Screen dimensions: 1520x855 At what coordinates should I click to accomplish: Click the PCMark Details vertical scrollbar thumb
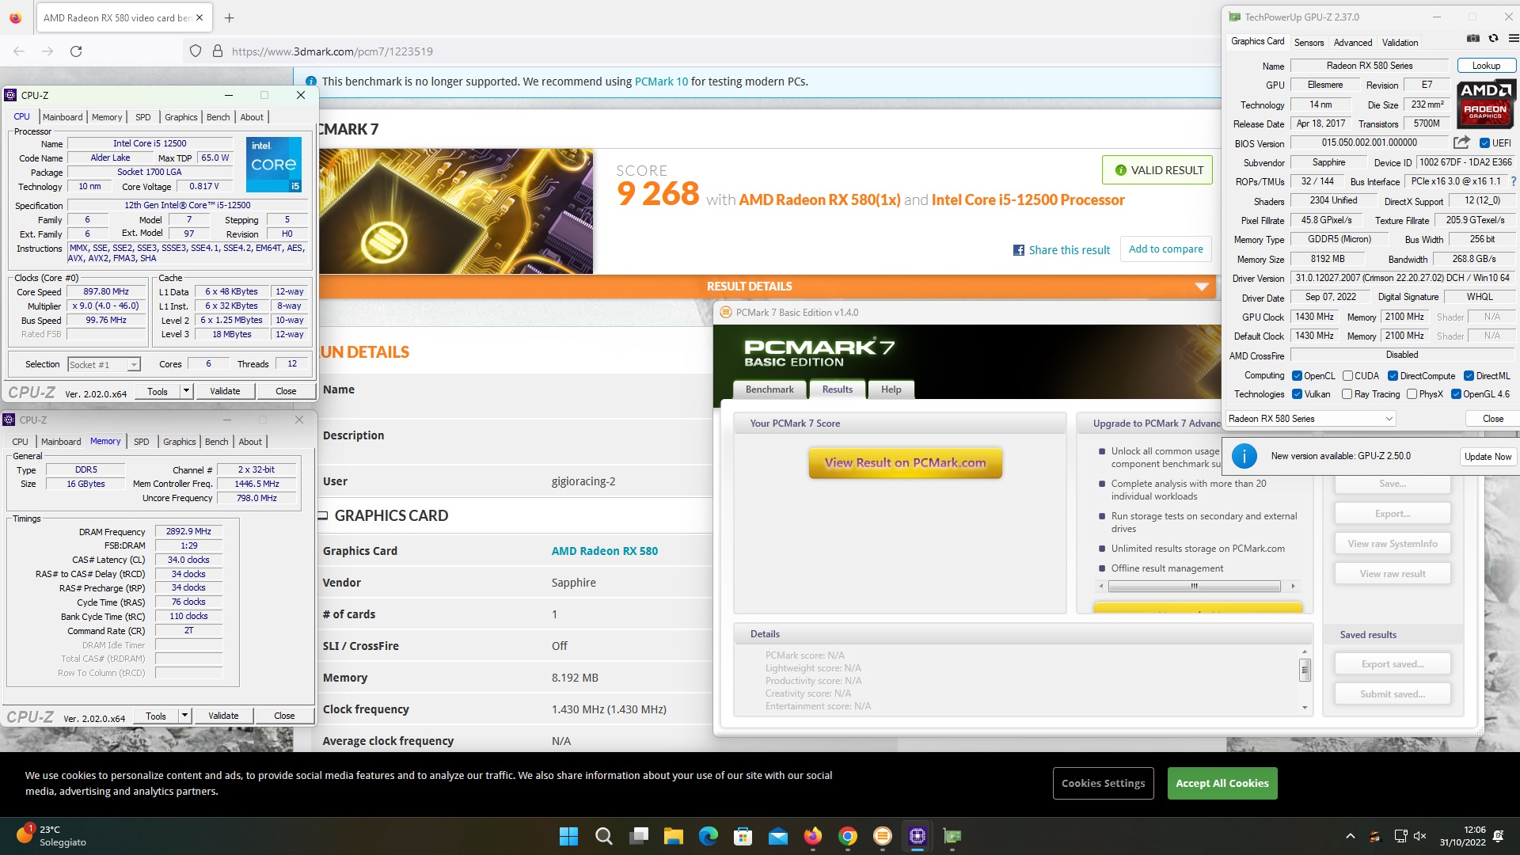(x=1305, y=670)
